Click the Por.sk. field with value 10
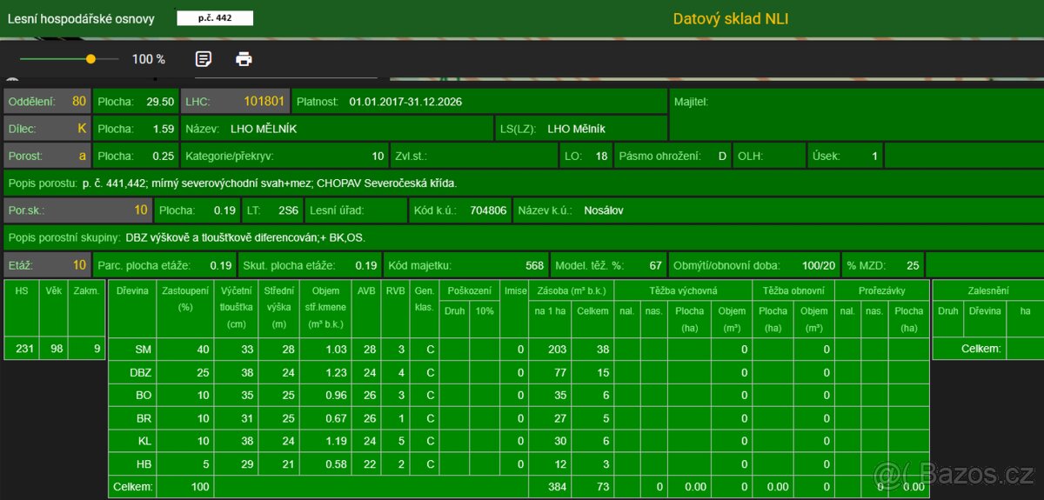Screen dimensions: 1044x500 point(78,210)
